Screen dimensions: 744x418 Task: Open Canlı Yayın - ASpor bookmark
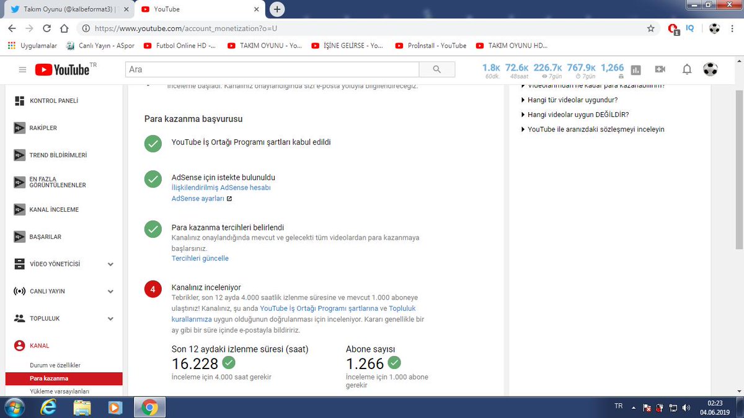(x=101, y=45)
